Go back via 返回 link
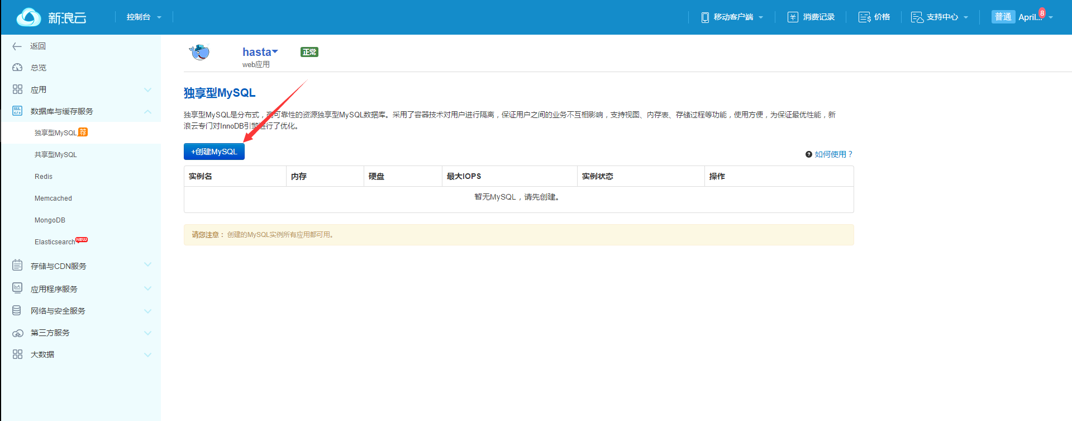Screen dimensions: 1072x421 38,46
